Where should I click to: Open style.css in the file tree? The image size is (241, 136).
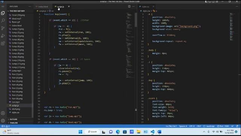tap(15, 113)
